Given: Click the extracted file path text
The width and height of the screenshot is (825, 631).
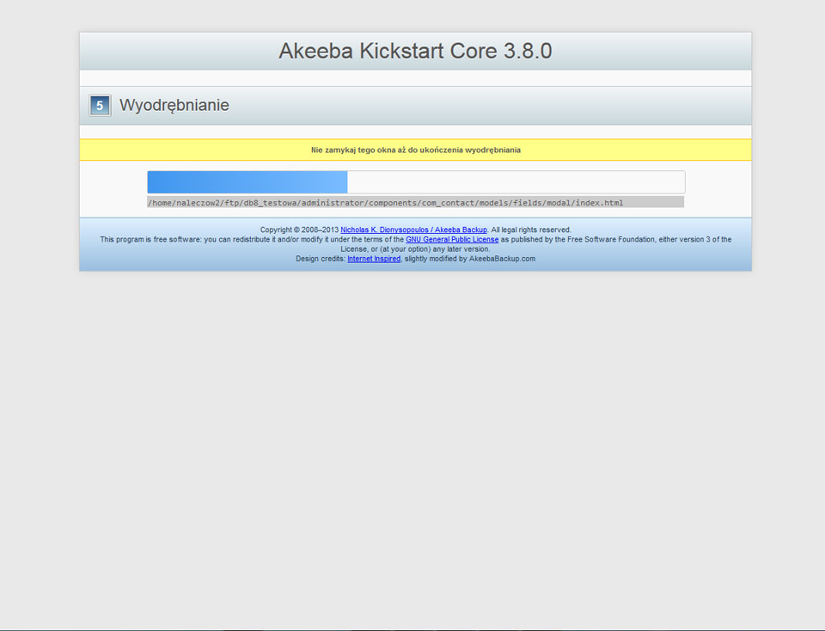Looking at the screenshot, I should [385, 203].
